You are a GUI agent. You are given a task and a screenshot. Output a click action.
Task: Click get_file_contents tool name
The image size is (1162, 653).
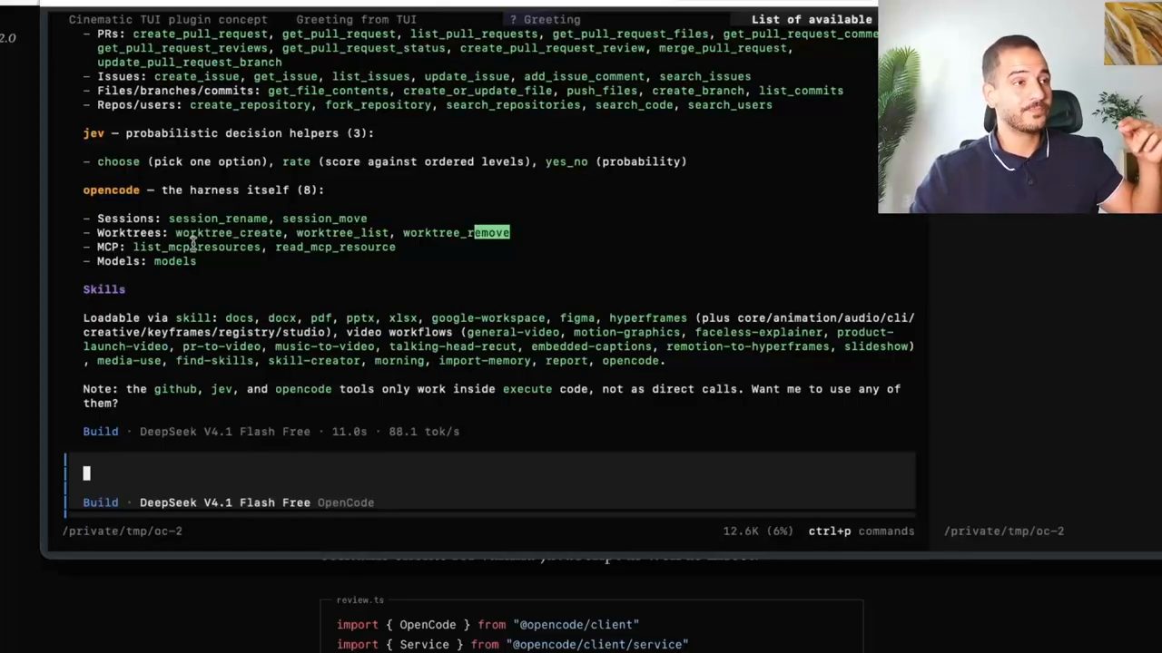point(328,91)
